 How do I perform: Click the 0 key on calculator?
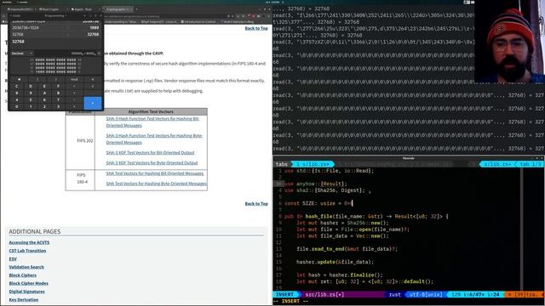click(x=17, y=107)
